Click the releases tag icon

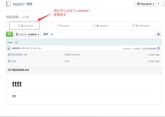click(x=94, y=26)
